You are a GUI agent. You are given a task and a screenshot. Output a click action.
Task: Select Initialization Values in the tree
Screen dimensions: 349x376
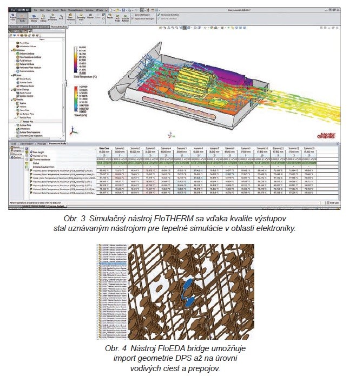pos(26,46)
